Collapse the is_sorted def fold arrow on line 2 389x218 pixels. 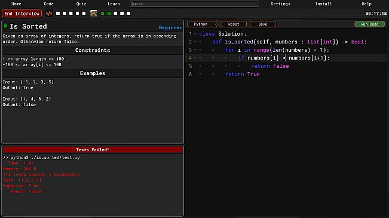(195, 42)
